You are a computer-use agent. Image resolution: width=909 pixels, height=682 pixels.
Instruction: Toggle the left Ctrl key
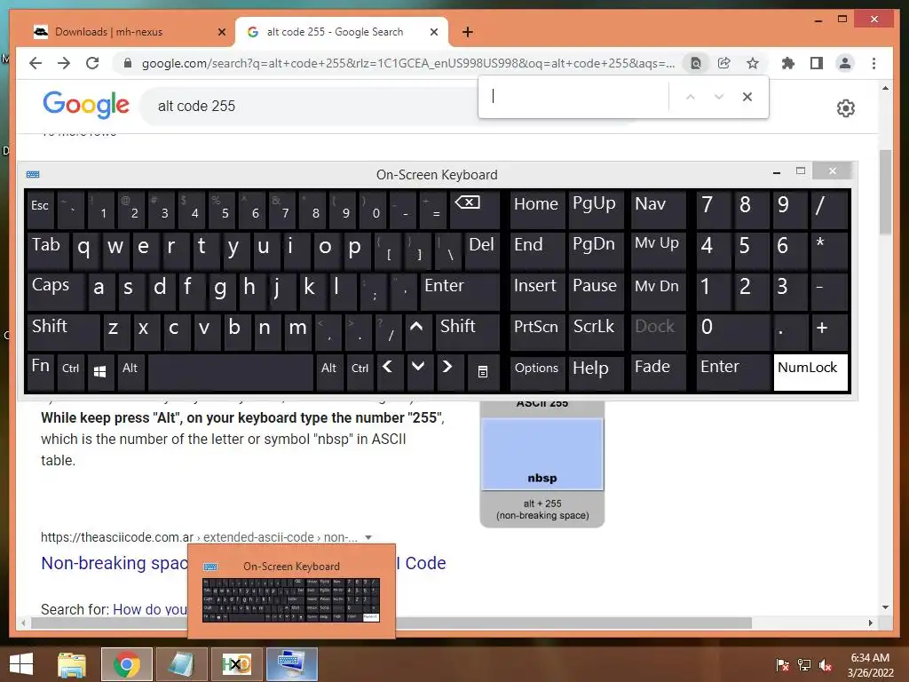[x=71, y=372]
